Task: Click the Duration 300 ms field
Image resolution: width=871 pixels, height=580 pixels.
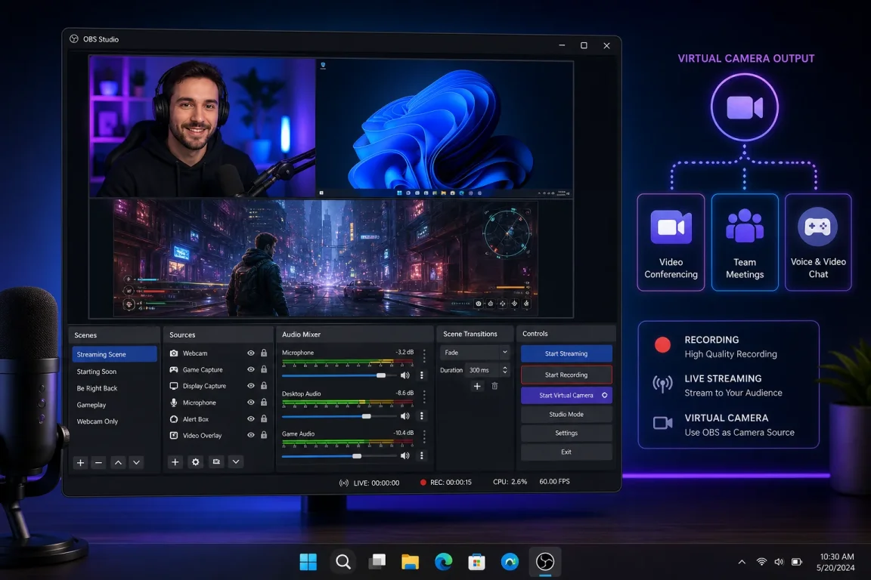Action: (488, 369)
